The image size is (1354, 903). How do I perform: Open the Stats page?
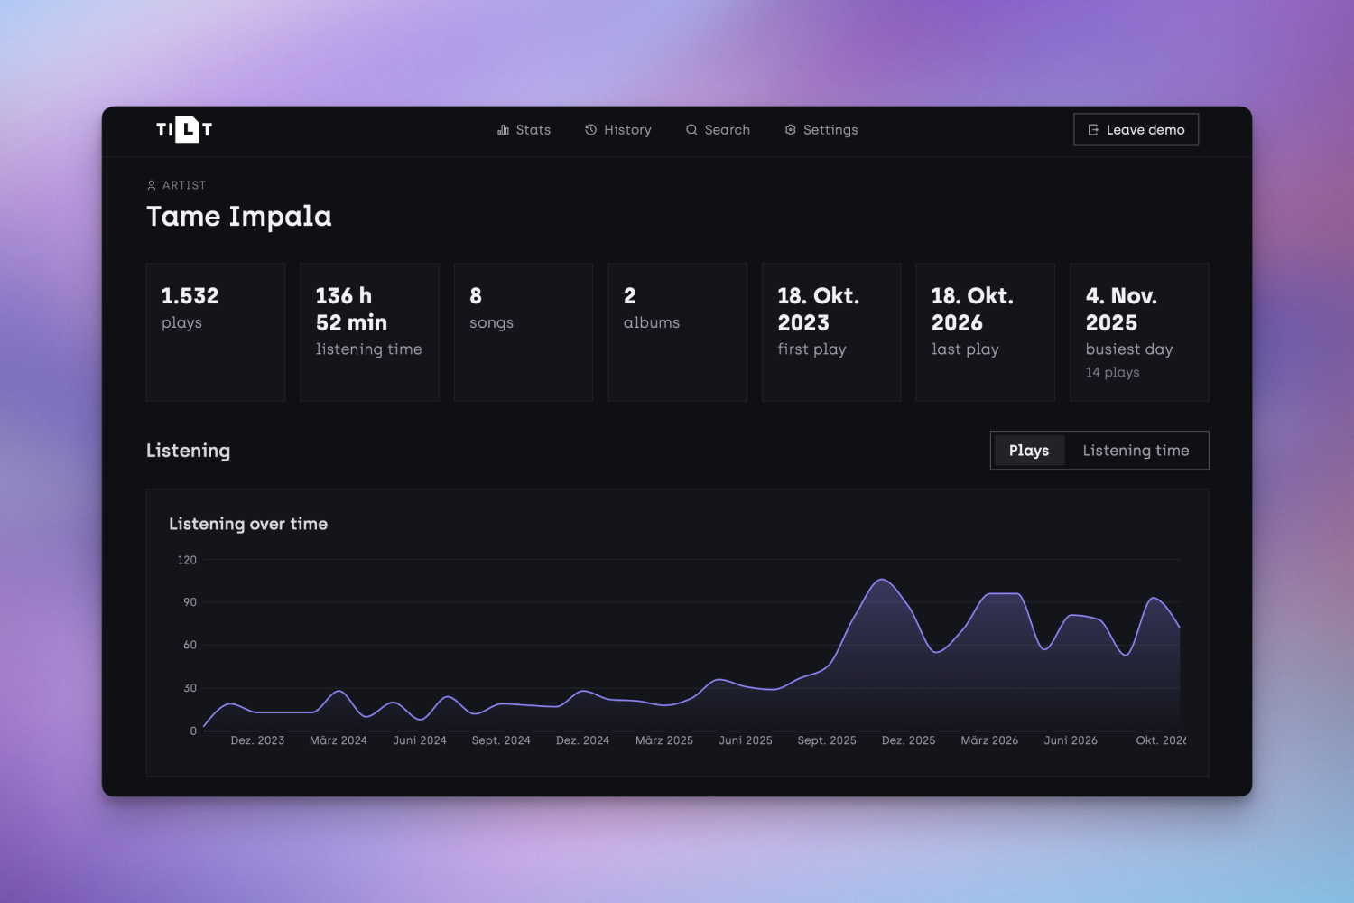(x=524, y=130)
